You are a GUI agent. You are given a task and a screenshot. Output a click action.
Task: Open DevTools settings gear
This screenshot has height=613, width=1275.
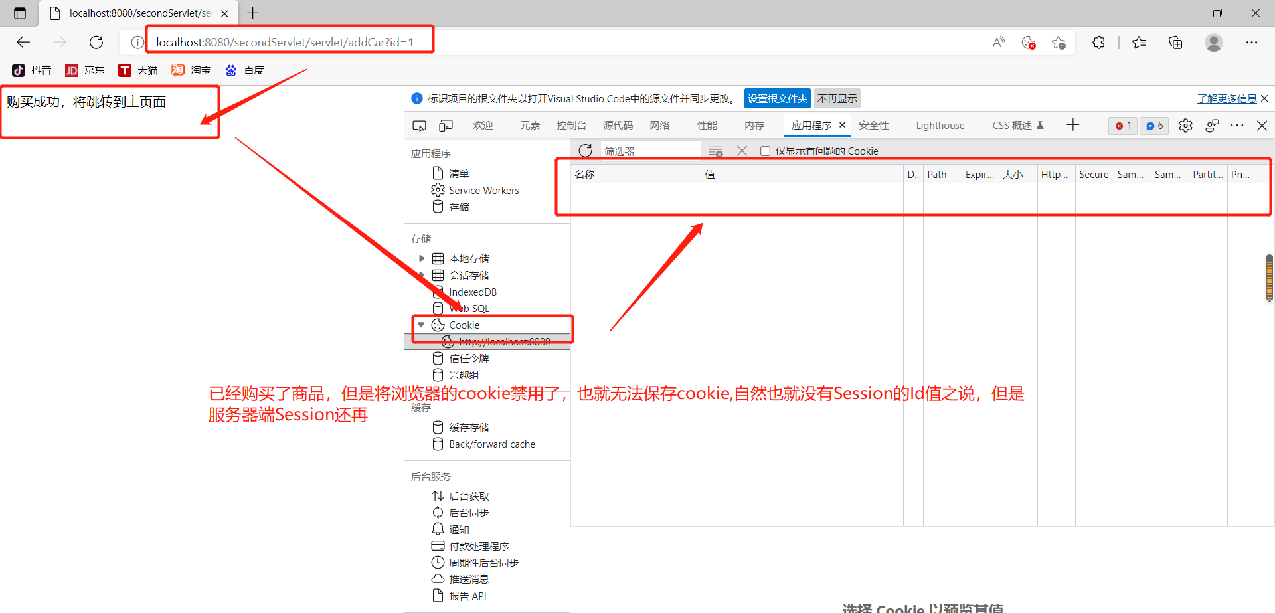point(1185,126)
